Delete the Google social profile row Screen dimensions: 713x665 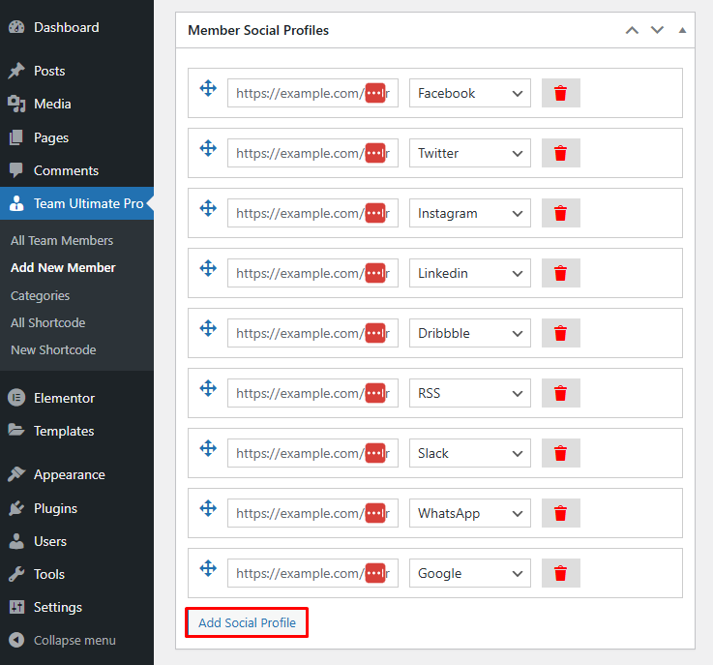560,574
